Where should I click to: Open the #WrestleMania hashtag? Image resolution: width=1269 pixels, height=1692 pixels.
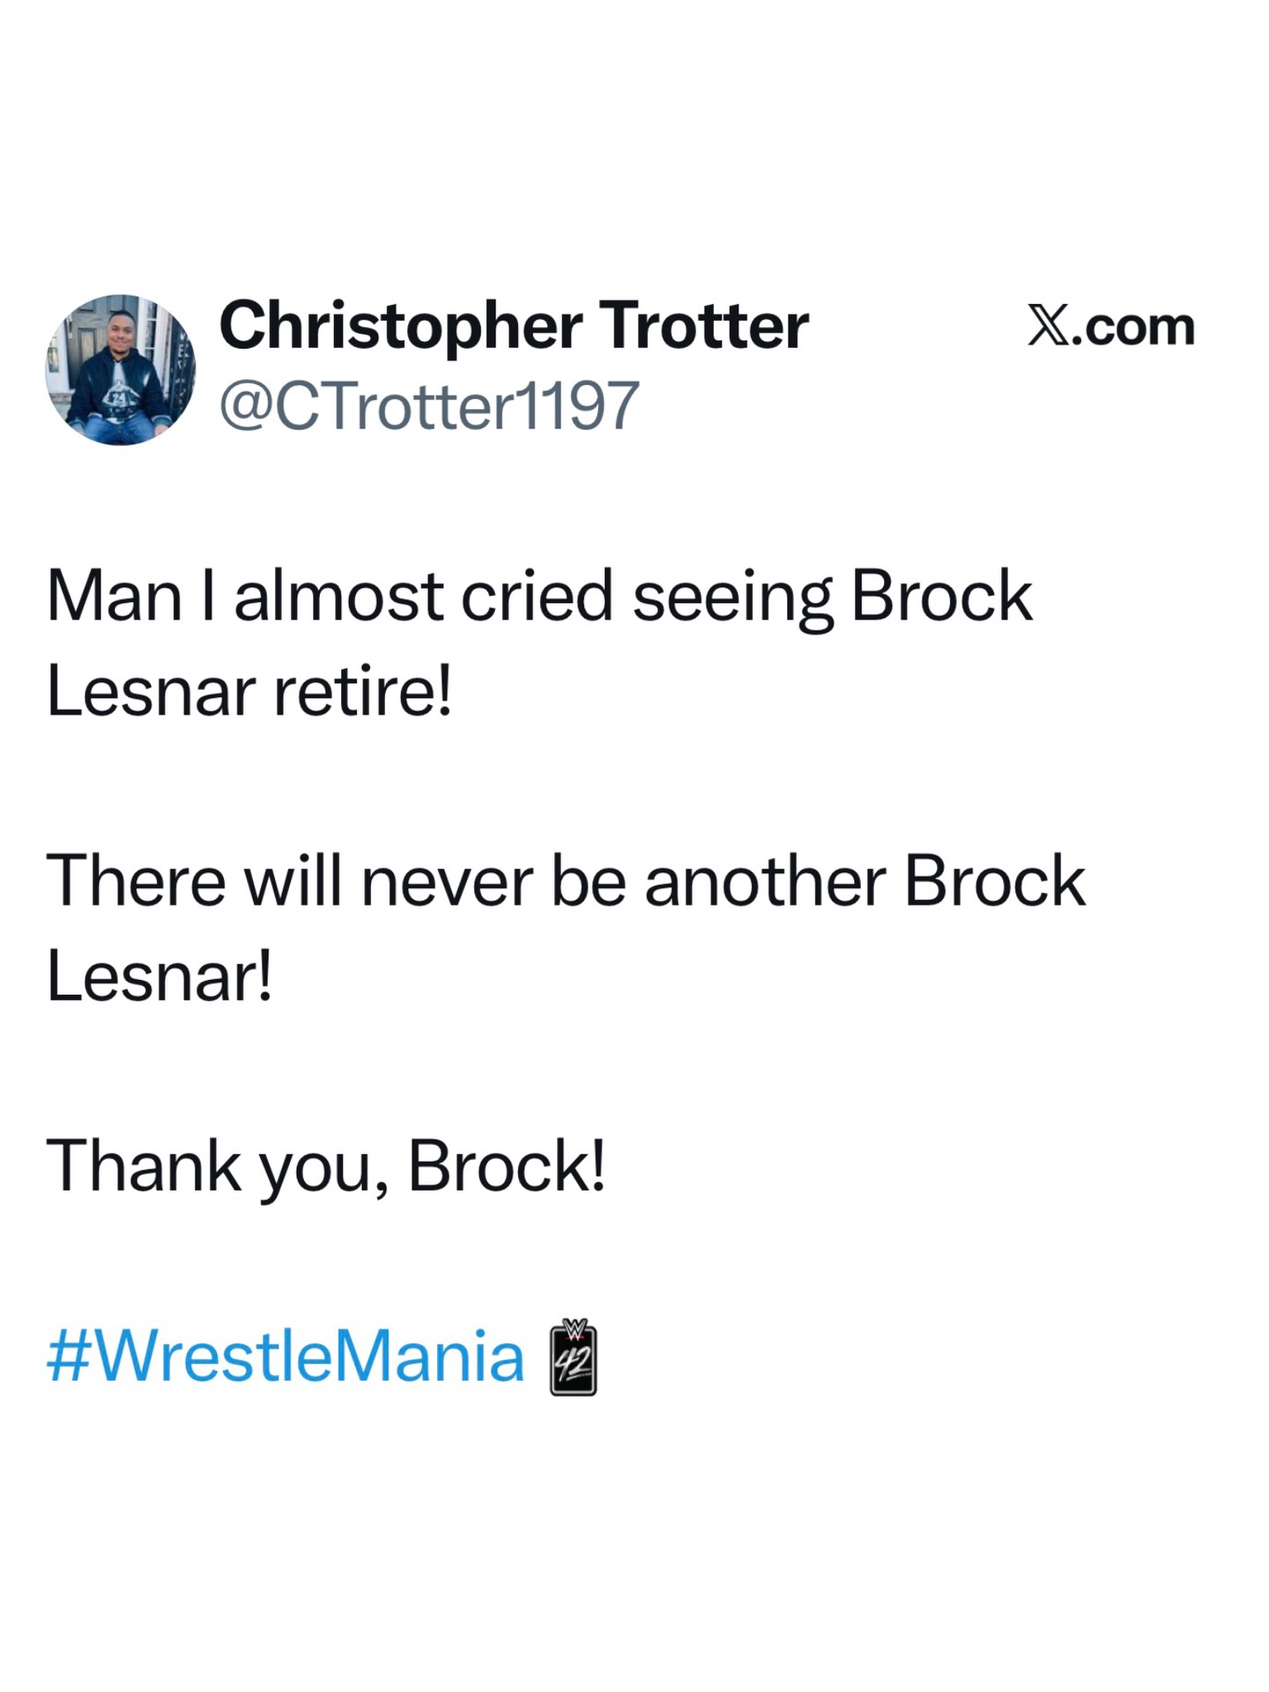click(286, 1357)
